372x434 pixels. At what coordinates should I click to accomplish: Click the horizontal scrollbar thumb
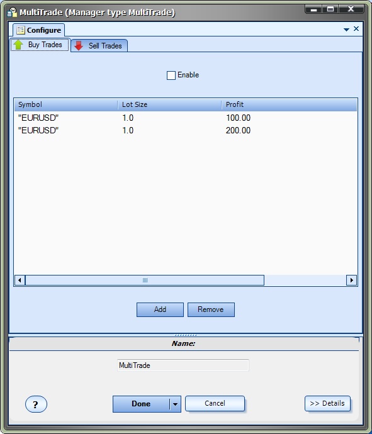coord(145,280)
